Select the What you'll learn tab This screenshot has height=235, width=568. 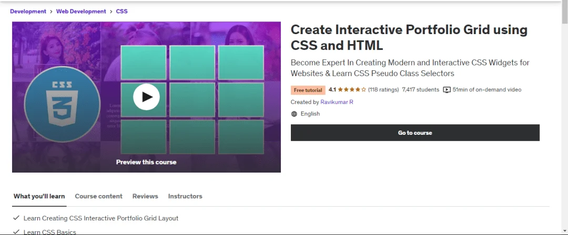[39, 196]
